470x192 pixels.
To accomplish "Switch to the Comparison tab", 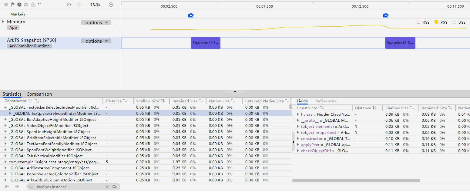I will pyautogui.click(x=39, y=94).
